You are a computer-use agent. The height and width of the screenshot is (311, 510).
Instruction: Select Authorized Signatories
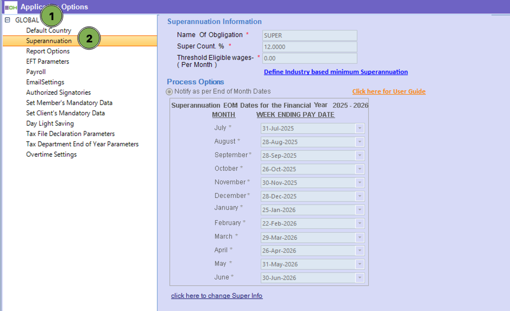click(58, 92)
